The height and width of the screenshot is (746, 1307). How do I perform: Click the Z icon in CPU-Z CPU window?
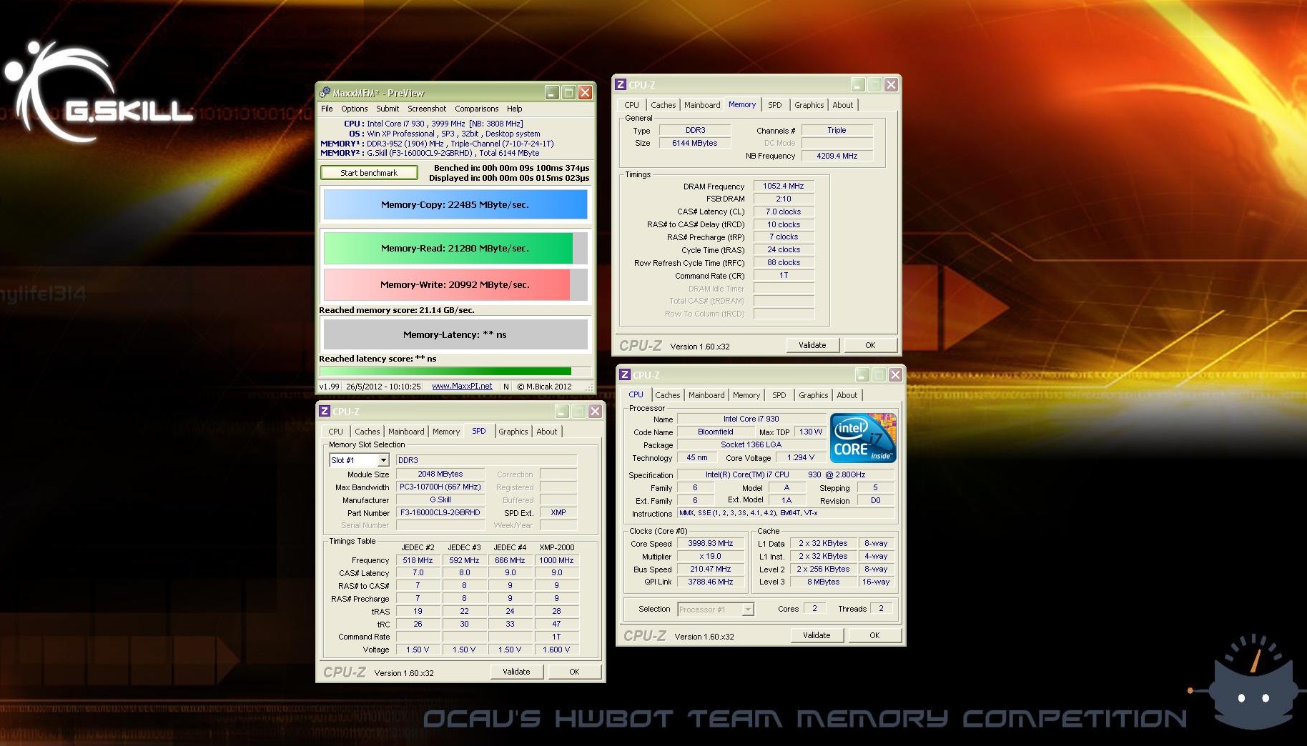625,374
